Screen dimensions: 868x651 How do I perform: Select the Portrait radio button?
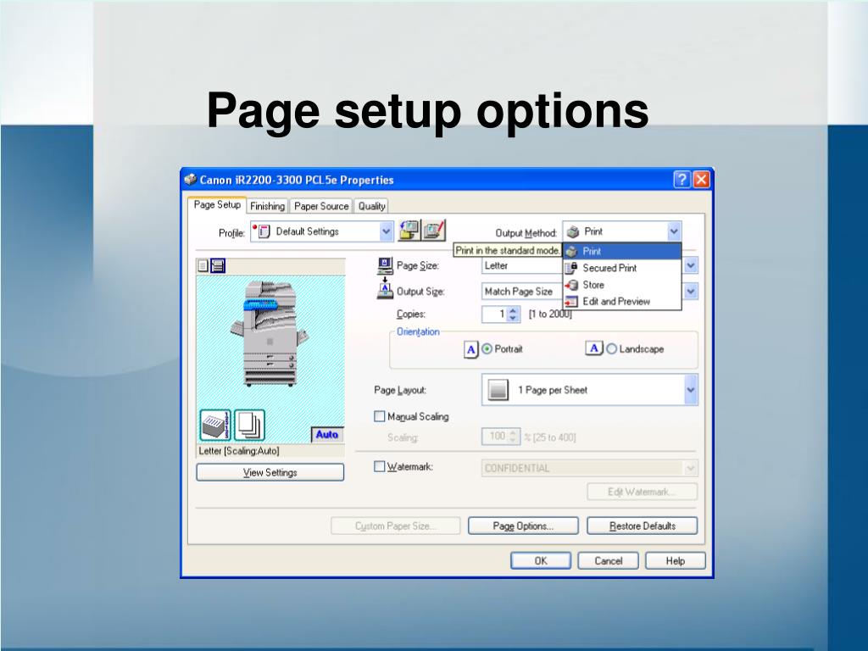pos(487,349)
